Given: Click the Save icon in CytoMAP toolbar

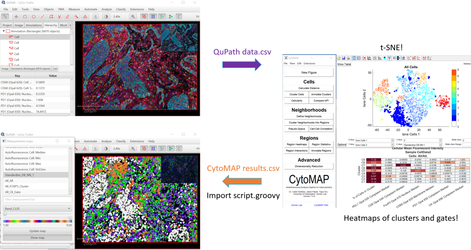Looking at the screenshot, I should [x=343, y=58].
